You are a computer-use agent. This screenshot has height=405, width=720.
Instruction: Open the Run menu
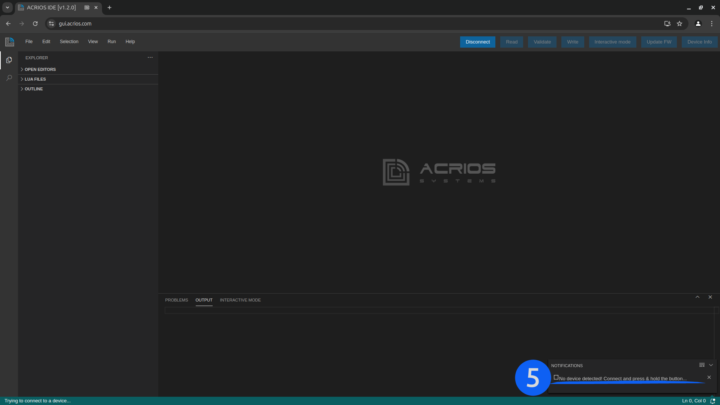click(111, 42)
